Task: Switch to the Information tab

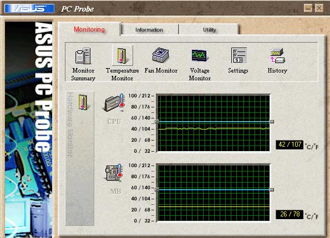Action: point(149,30)
